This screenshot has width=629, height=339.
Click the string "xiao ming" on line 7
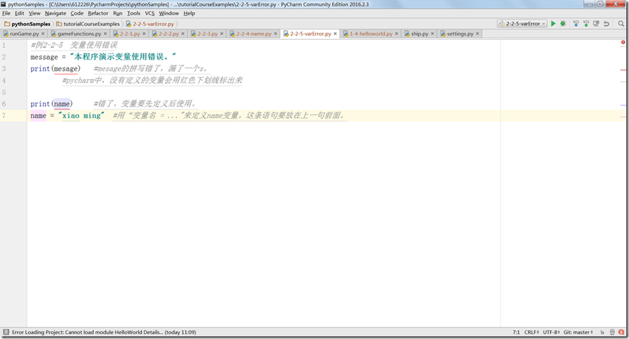pyautogui.click(x=81, y=115)
